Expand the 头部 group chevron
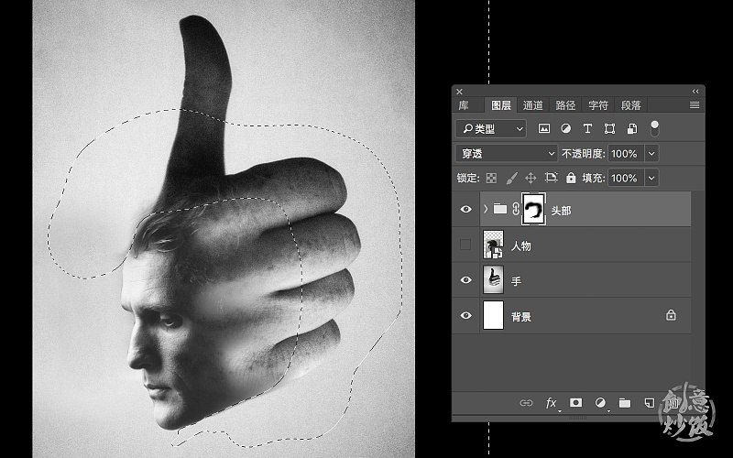 (x=486, y=210)
